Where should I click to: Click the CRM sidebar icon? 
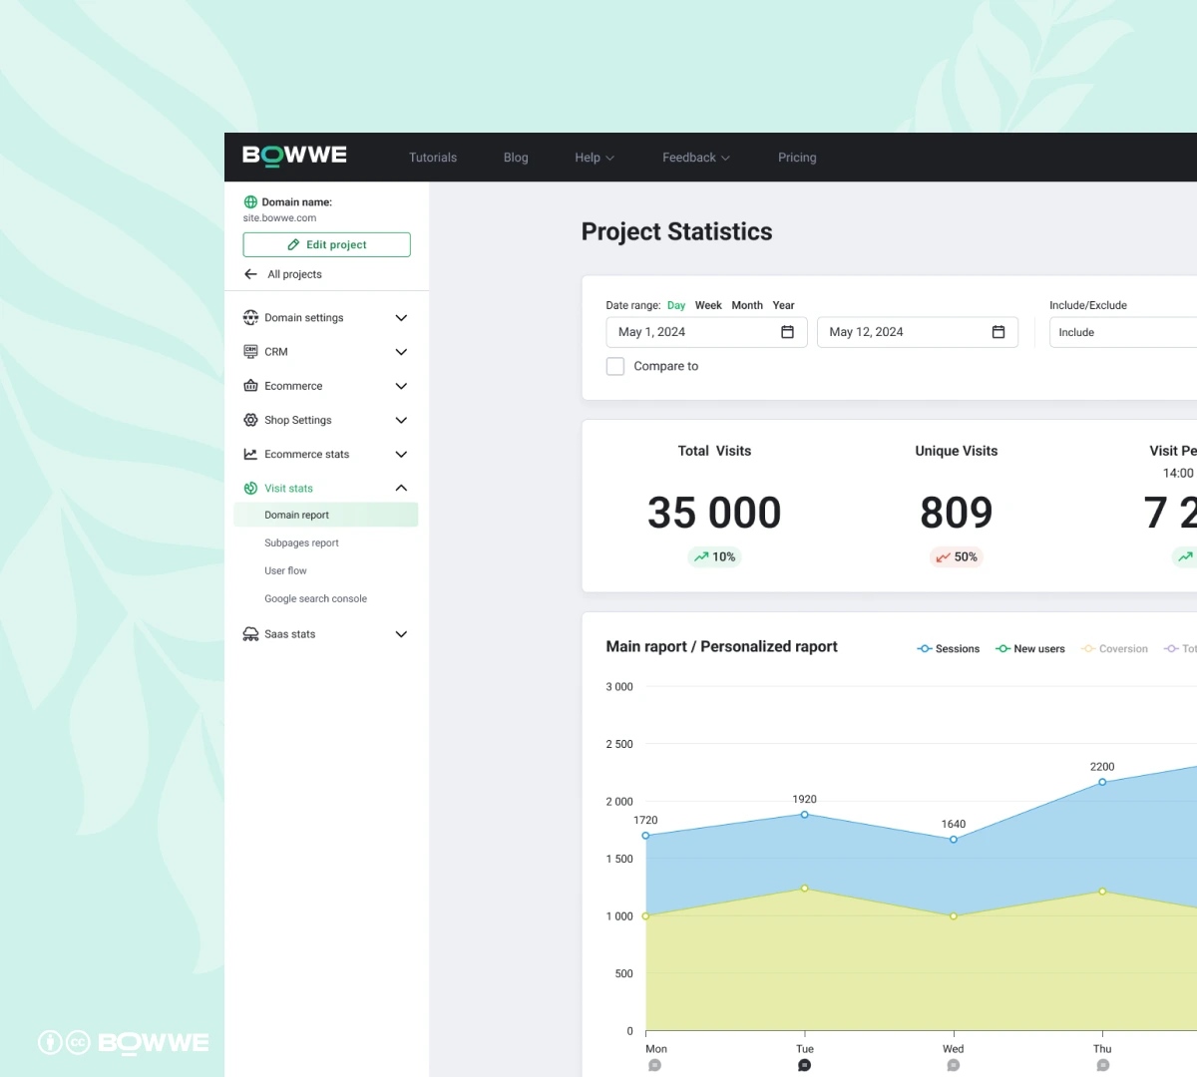pyautogui.click(x=250, y=351)
